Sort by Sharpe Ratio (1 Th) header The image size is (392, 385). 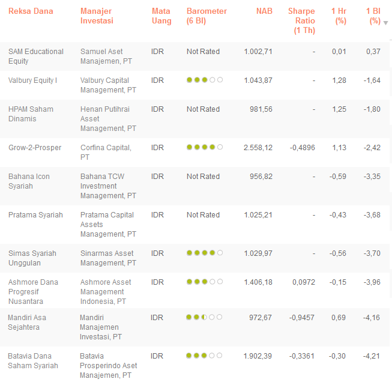click(301, 21)
